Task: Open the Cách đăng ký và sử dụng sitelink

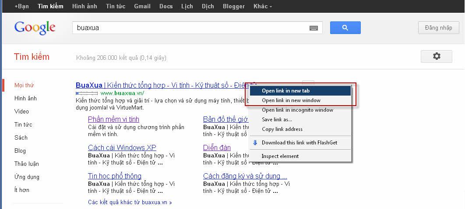Action: (x=245, y=176)
